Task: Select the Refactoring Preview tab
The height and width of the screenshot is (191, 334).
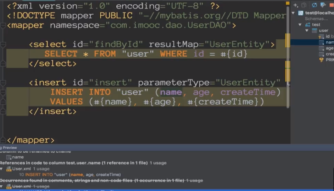Action: tap(9, 148)
